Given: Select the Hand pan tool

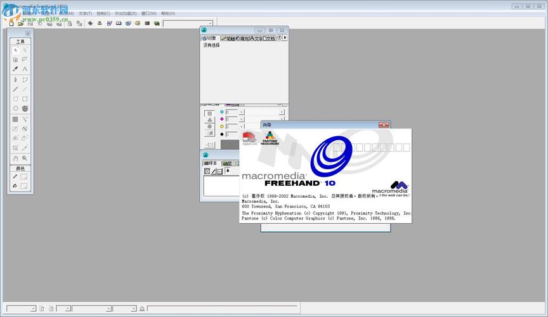Looking at the screenshot, I should coord(15,158).
